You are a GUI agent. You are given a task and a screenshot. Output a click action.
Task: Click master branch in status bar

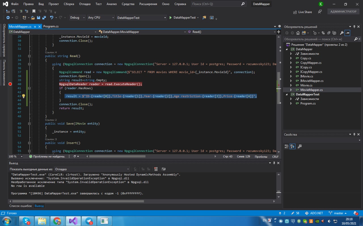pyautogui.click(x=338, y=213)
